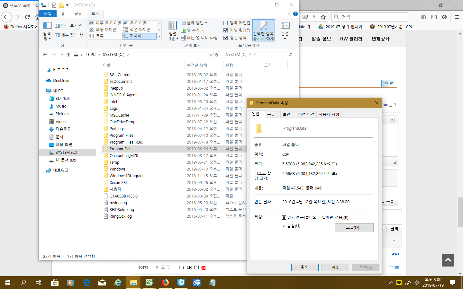The width and height of the screenshot is (463, 289).
Task: Click 연재강좌 link on webpage
Action: (x=381, y=39)
